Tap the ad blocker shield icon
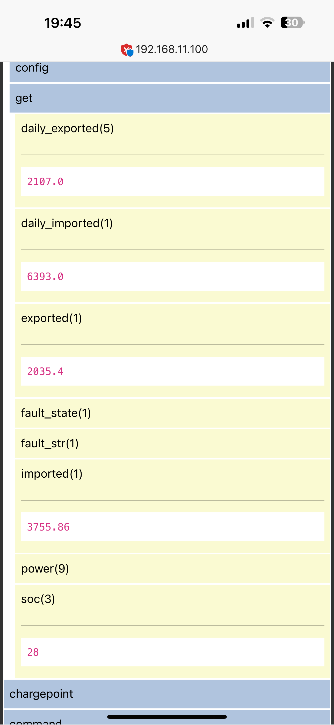The width and height of the screenshot is (334, 725). pyautogui.click(x=127, y=50)
